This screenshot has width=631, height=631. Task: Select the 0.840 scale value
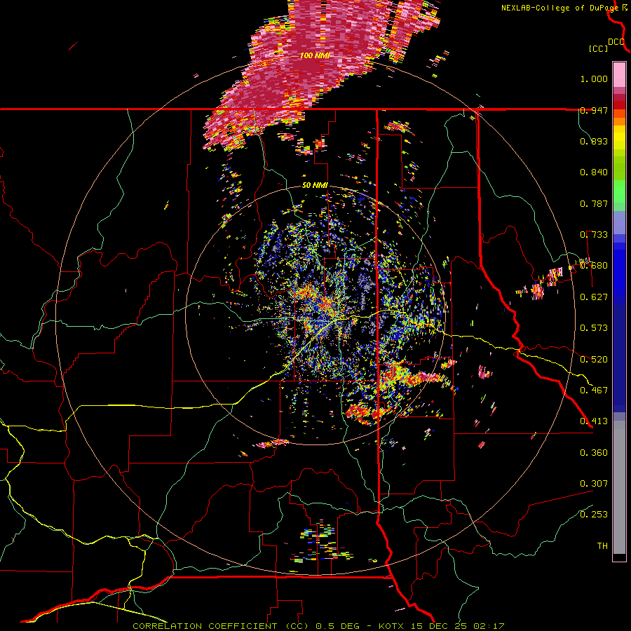click(x=594, y=172)
